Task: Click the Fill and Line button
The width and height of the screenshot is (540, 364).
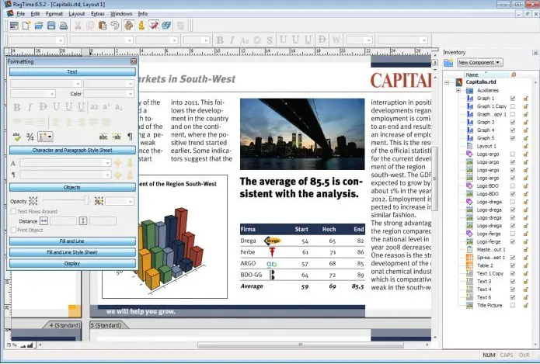Action: coord(72,241)
